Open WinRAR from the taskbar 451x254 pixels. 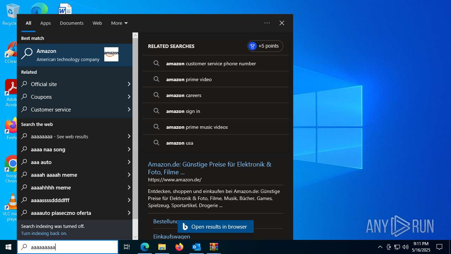coord(214,247)
